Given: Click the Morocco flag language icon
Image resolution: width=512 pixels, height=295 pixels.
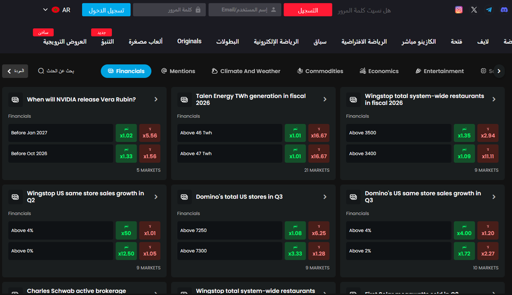Looking at the screenshot, I should 55,10.
